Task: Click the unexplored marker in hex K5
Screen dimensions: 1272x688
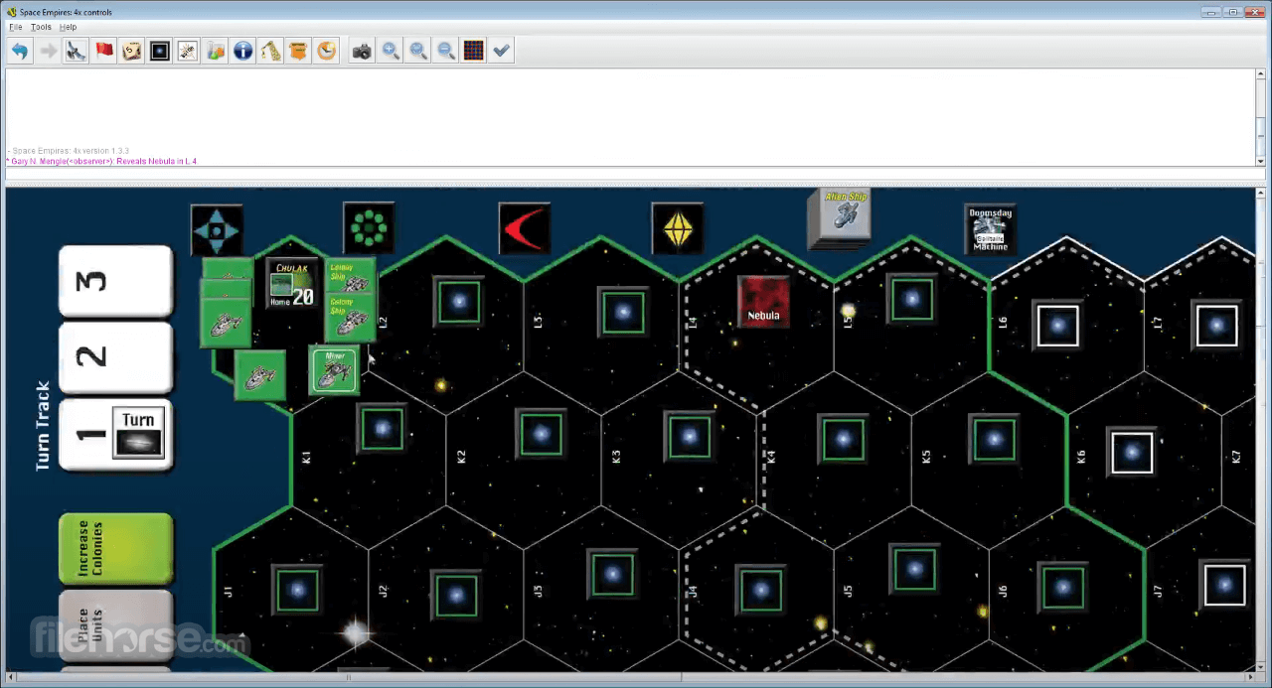Action: point(994,439)
